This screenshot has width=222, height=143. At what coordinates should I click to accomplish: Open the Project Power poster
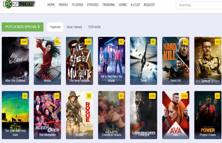pyautogui.click(x=208, y=115)
